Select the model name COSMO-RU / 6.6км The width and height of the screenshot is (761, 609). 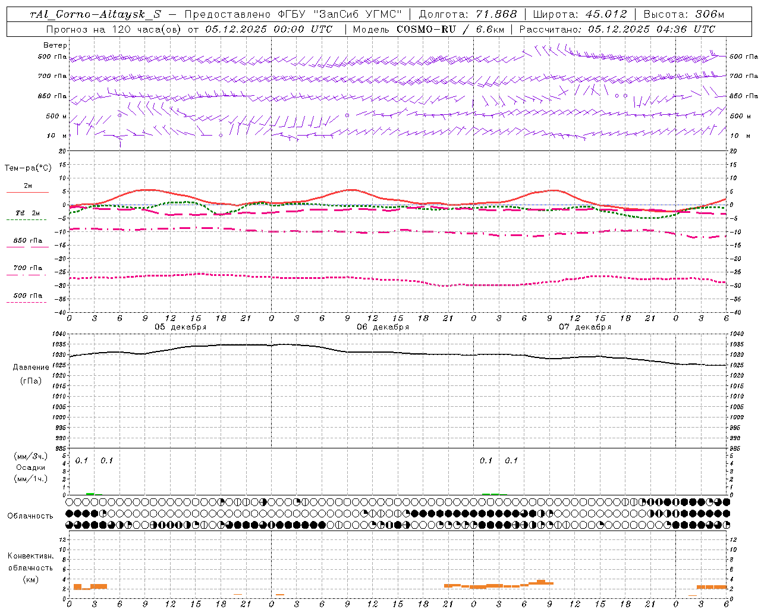(x=449, y=29)
